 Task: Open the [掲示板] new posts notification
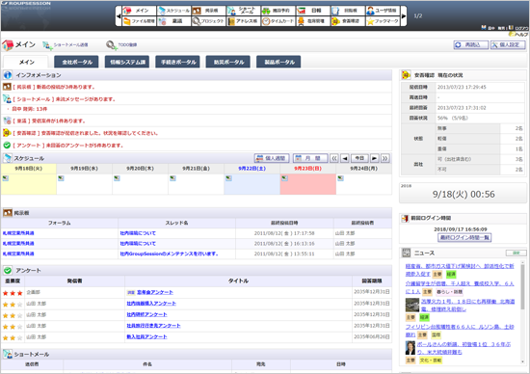[x=54, y=87]
